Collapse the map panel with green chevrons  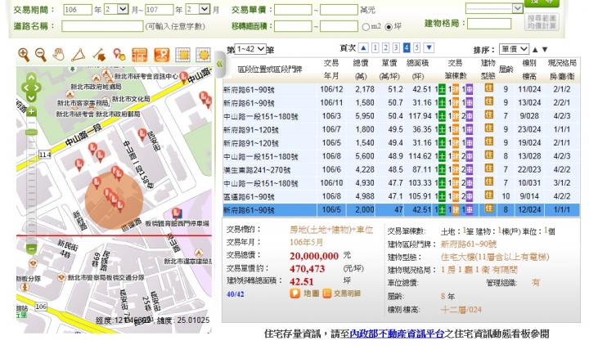pyautogui.click(x=220, y=64)
